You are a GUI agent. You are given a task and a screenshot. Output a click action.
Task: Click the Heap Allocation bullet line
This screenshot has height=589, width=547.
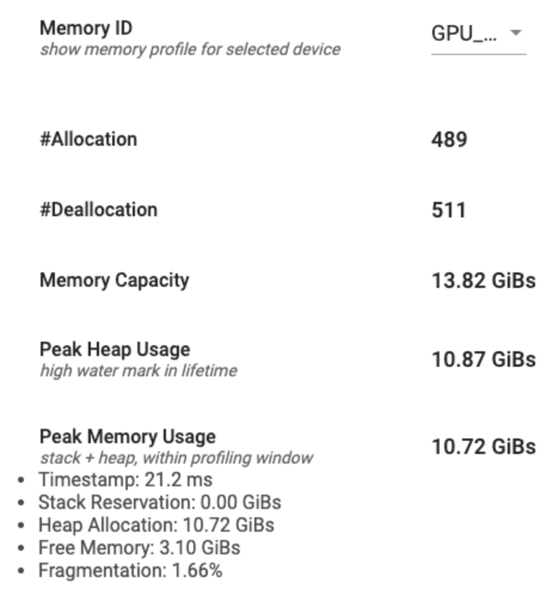(x=156, y=525)
